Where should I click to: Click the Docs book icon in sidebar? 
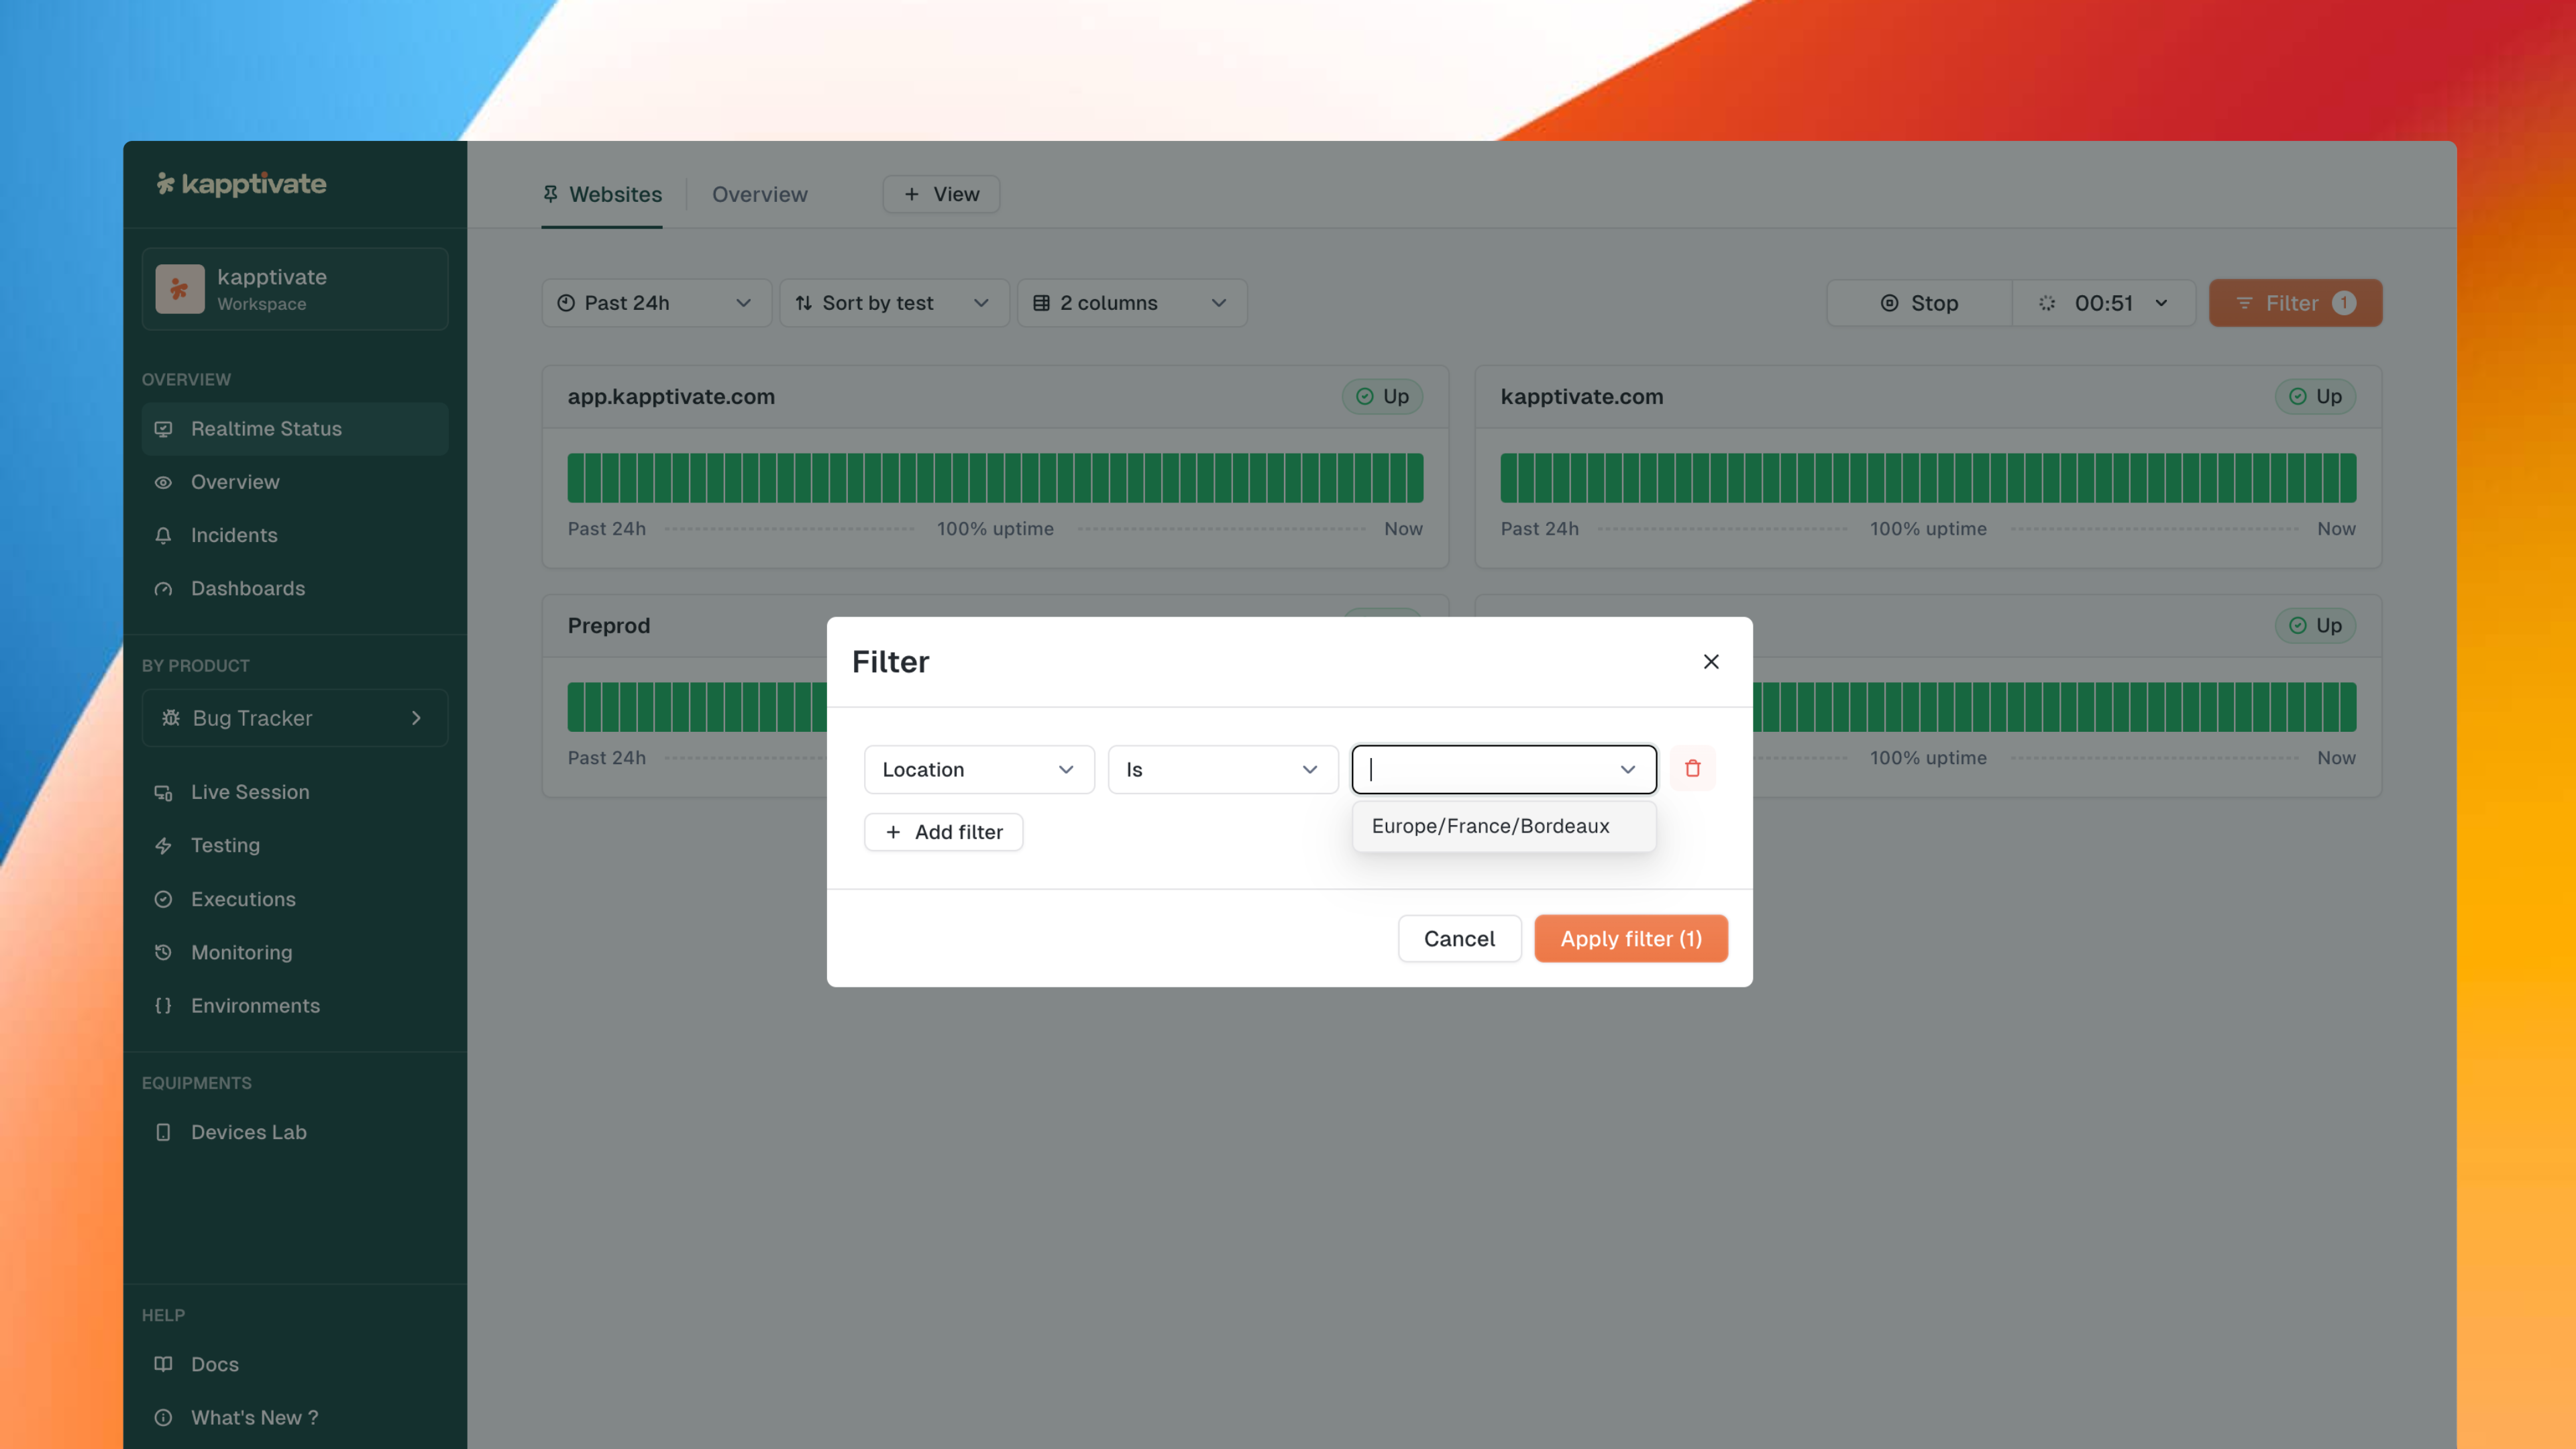pos(163,1364)
